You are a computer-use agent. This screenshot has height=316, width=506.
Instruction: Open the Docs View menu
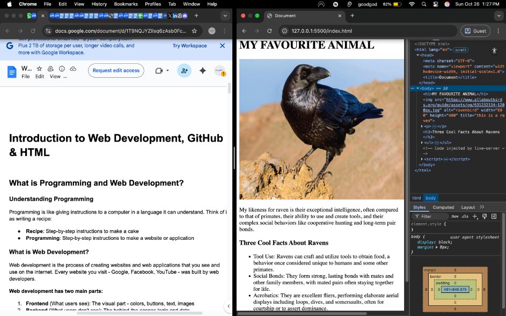pos(55,77)
